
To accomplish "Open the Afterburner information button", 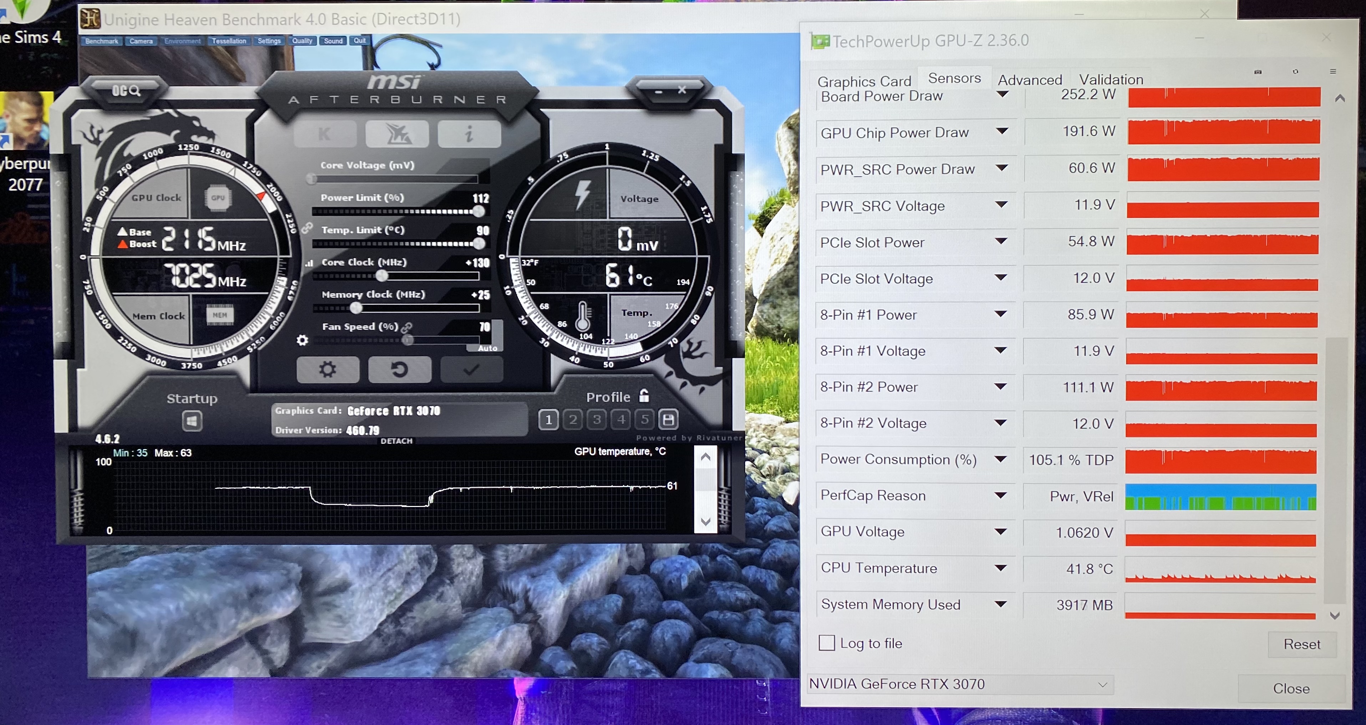I will (469, 134).
